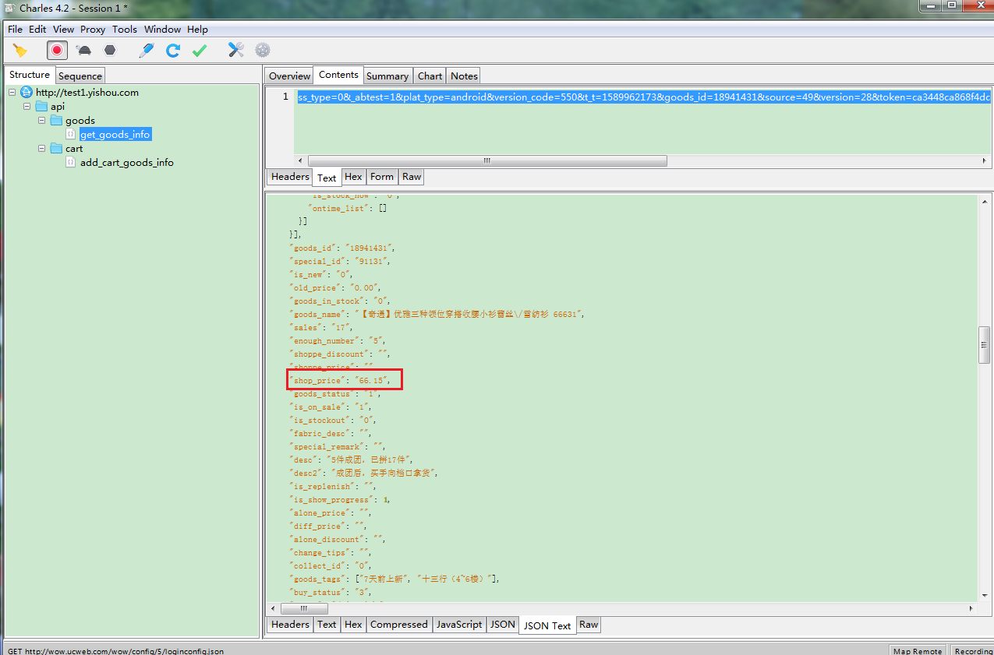The width and height of the screenshot is (994, 655).
Task: Open the Window menu
Action: point(162,30)
